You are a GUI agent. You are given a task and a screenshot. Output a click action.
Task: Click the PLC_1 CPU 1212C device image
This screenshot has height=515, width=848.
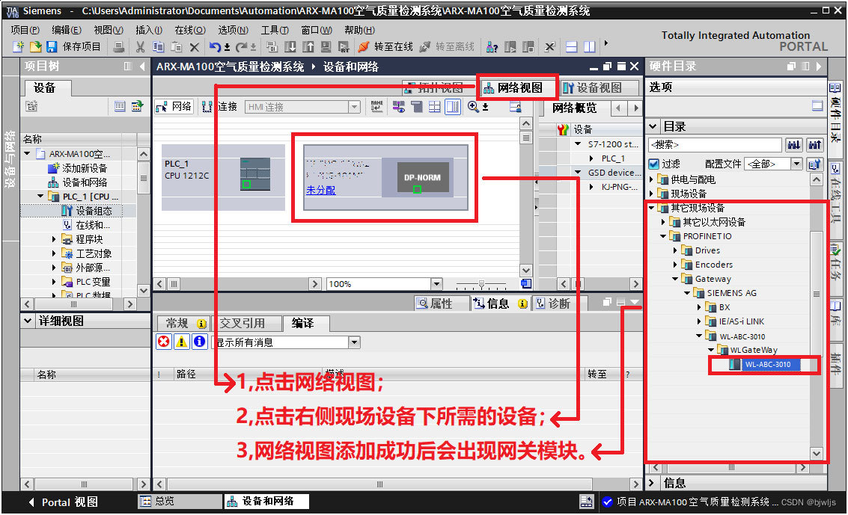255,174
